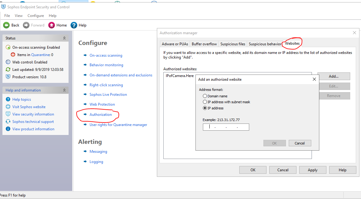Open User rights for Quarantine manager link
This screenshot has width=361, height=199.
tap(118, 125)
